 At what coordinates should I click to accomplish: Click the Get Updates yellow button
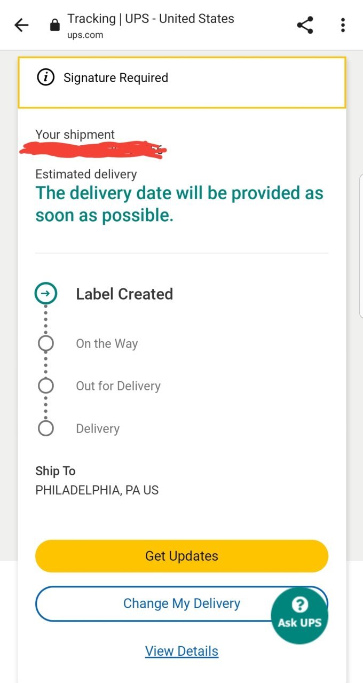click(x=181, y=556)
